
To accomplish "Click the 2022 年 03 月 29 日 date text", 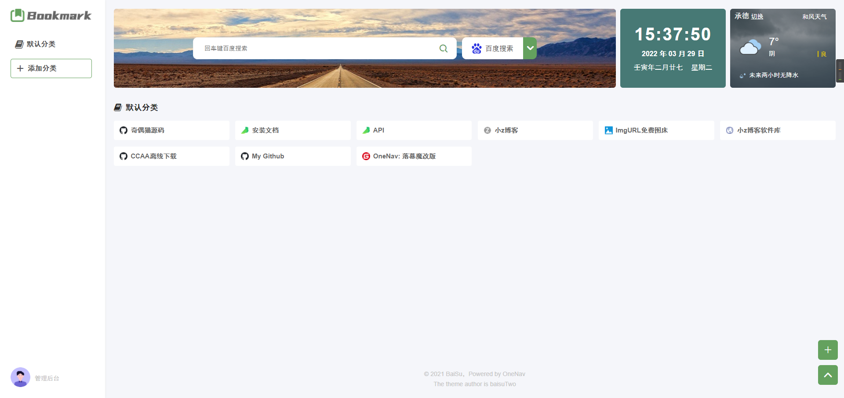I will click(x=673, y=54).
